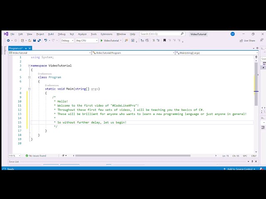Click the 0 references link above class Program
The height and width of the screenshot is (199, 266).
click(45, 74)
